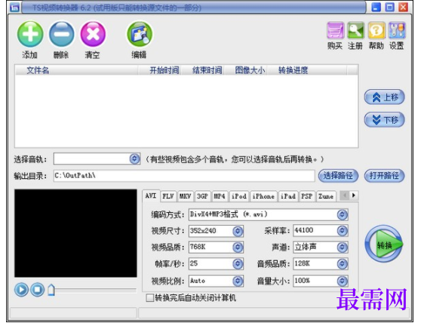Enable auto shutdown after conversion checkbox
Viewport: 421px width, 323px height.
pyautogui.click(x=149, y=298)
